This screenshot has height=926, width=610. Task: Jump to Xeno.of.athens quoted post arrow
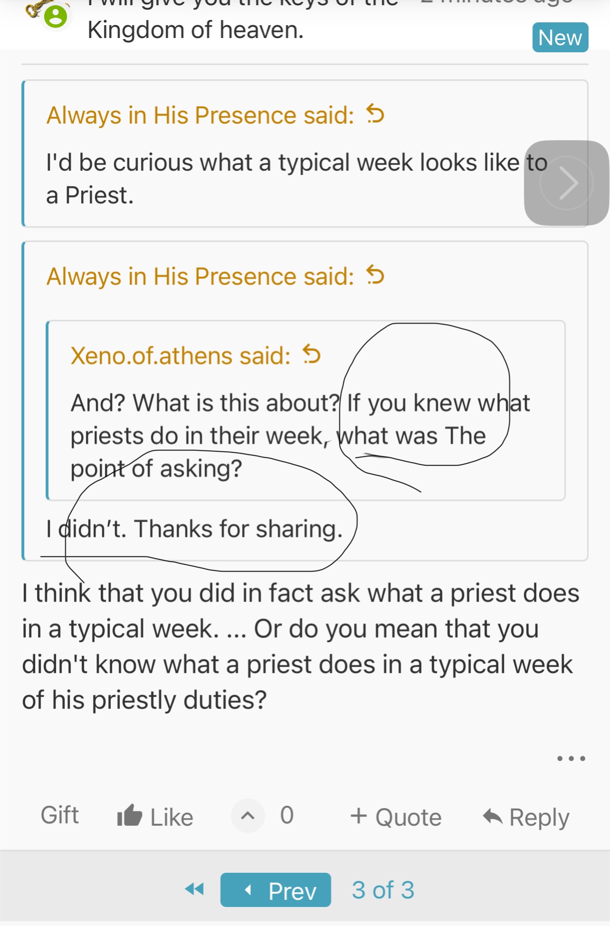tap(312, 354)
